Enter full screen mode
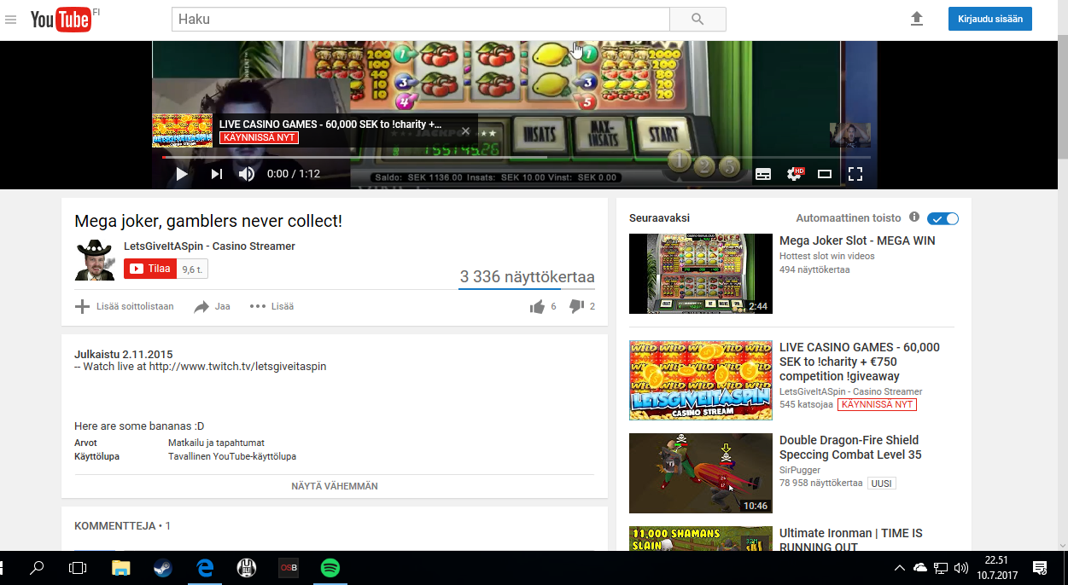Viewport: 1068px width, 585px height. [855, 174]
